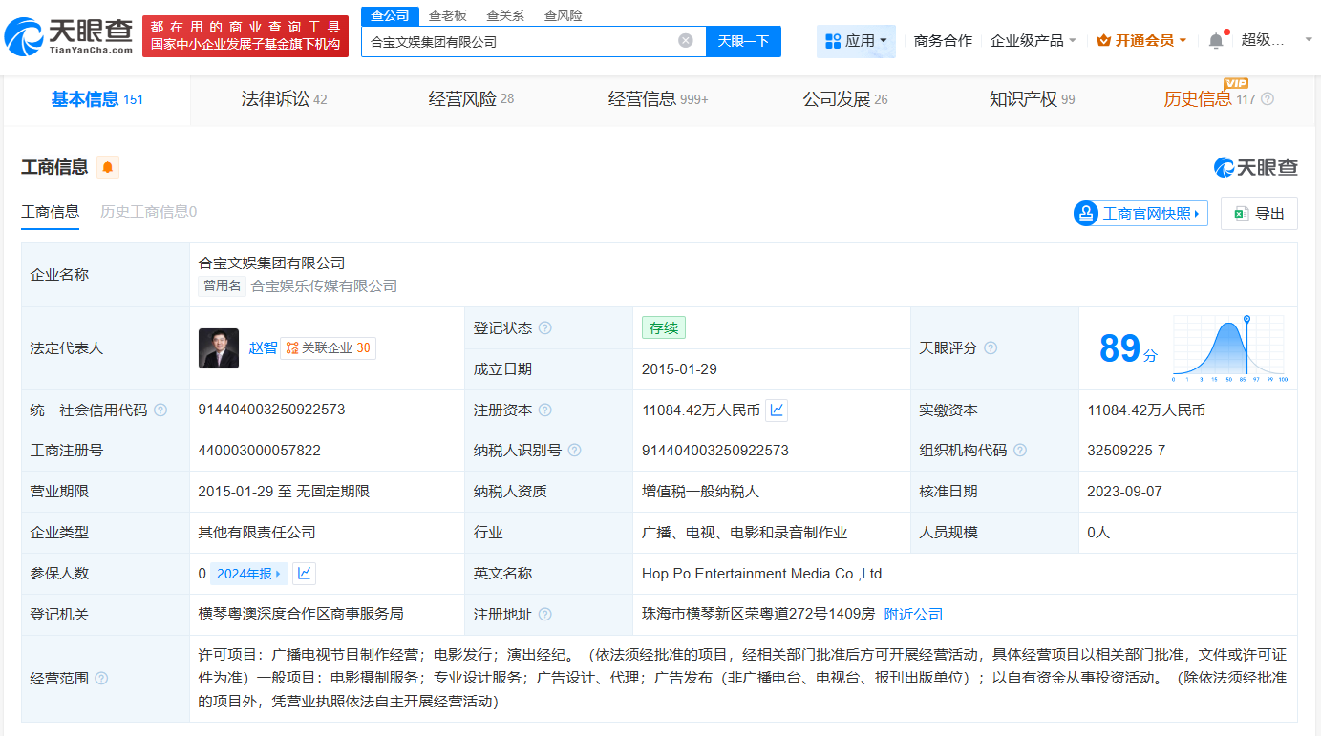The image size is (1321, 736).
Task: Click the Excel icon inside the 导出 button
Action: tap(1245, 213)
